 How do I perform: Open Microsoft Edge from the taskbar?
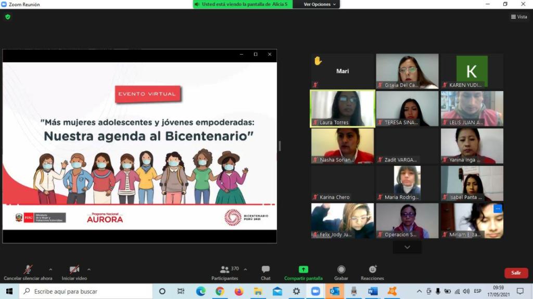[201, 291]
